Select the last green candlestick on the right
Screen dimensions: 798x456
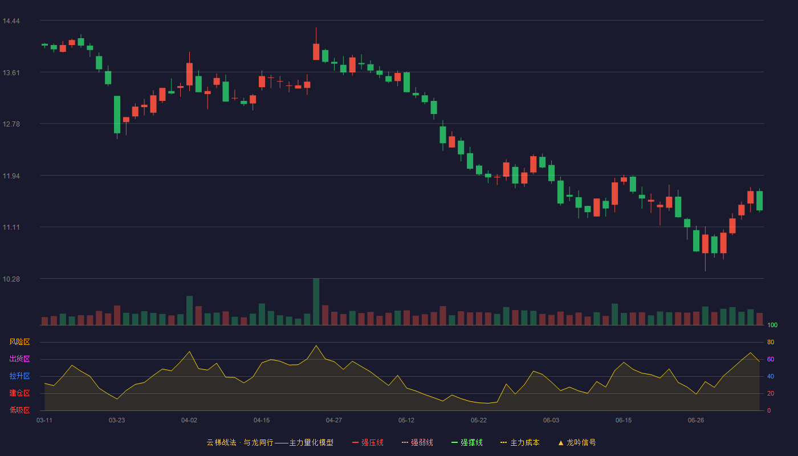coord(759,201)
